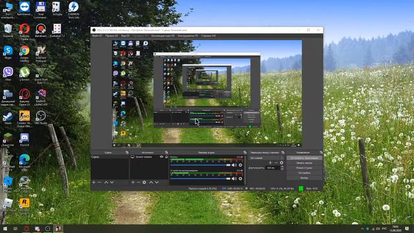Image resolution: width=414 pixels, height=233 pixels.
Task: Select the screen capture source row
Action: tap(149, 157)
